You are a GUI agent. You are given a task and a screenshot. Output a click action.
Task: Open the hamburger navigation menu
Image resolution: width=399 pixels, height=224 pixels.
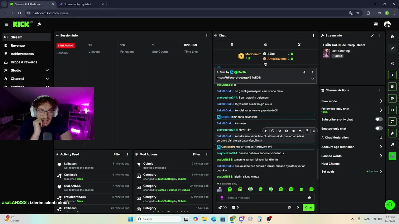(x=7, y=24)
